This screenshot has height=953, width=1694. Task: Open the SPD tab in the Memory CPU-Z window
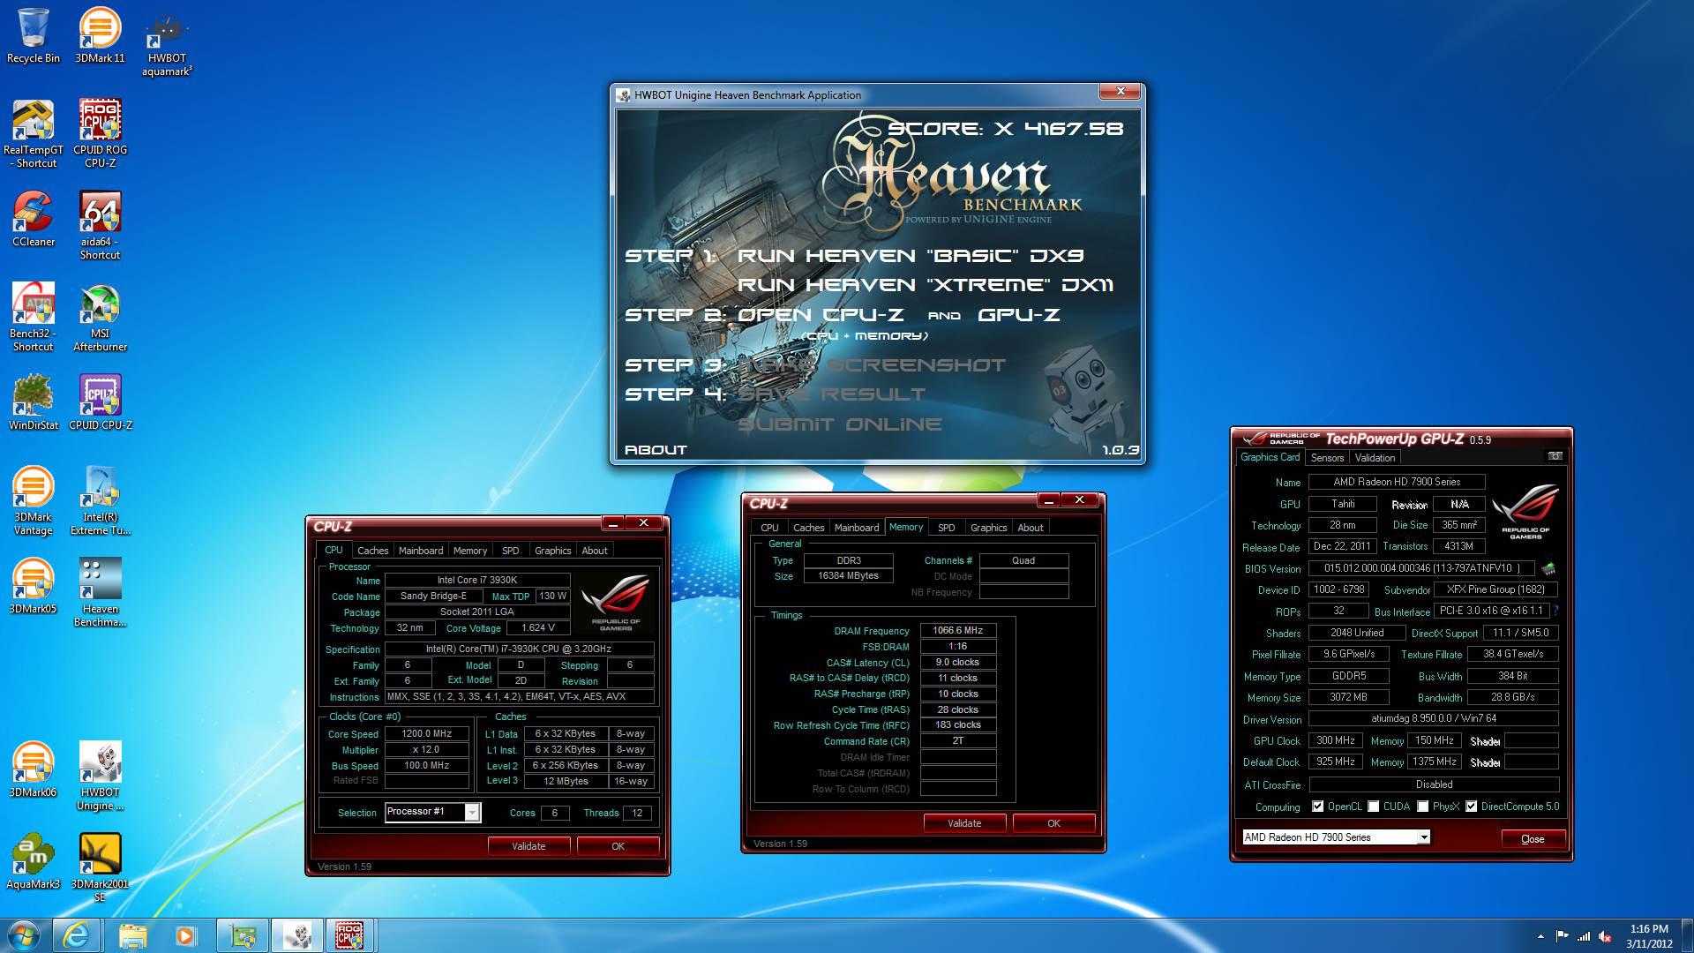[x=946, y=528]
